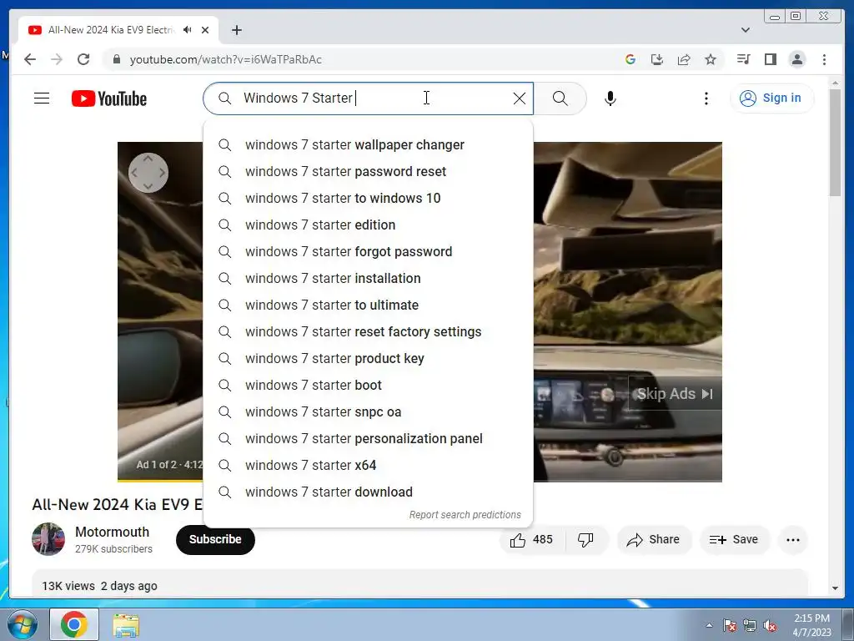The height and width of the screenshot is (641, 854).
Task: Click 'Report search predictions' link
Action: [x=465, y=515]
